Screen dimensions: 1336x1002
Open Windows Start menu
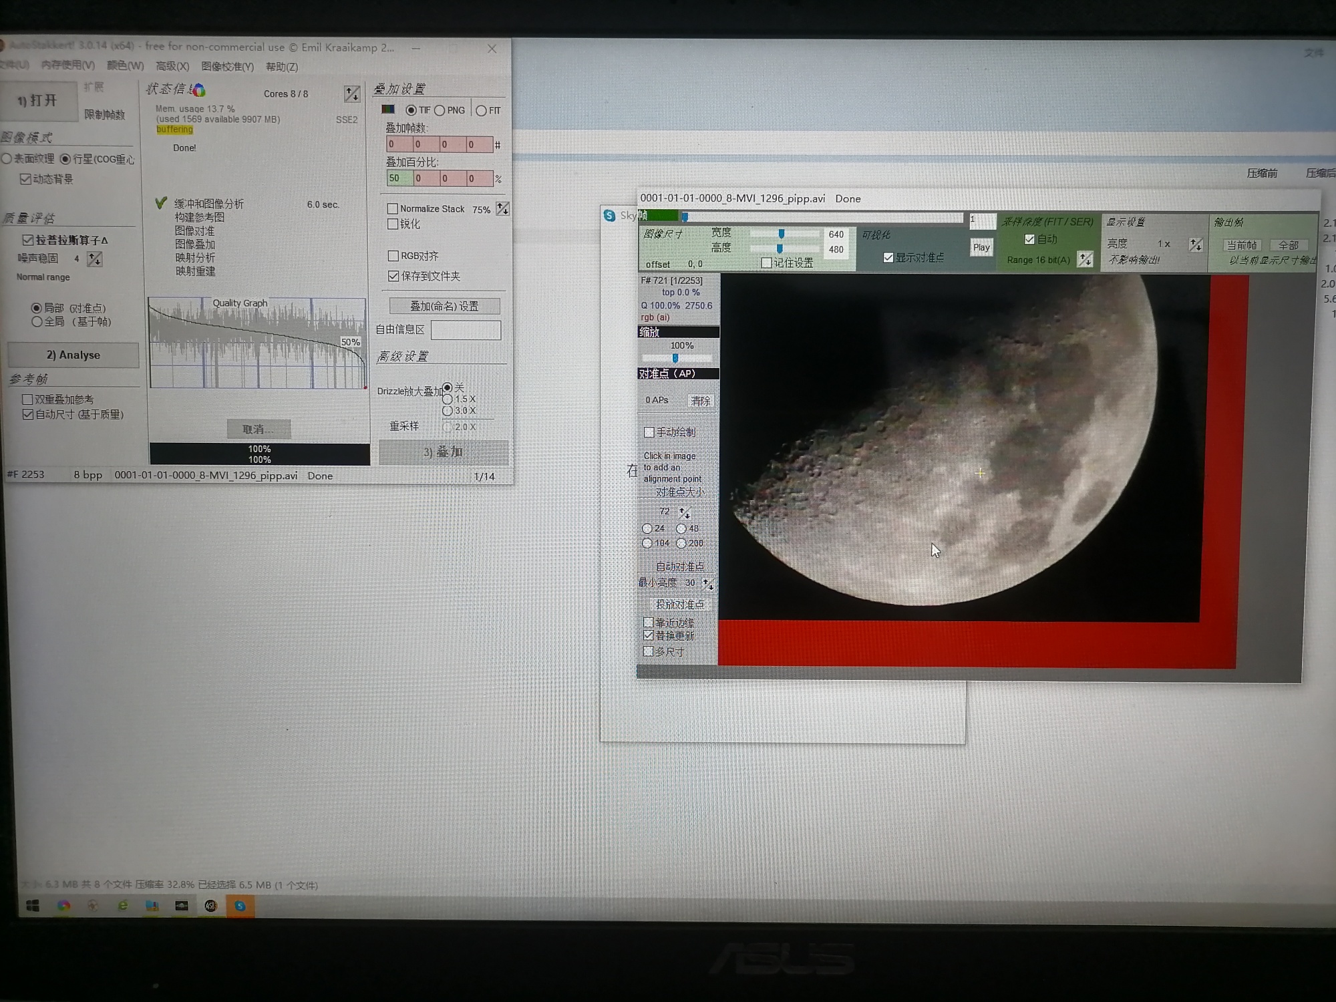(32, 906)
